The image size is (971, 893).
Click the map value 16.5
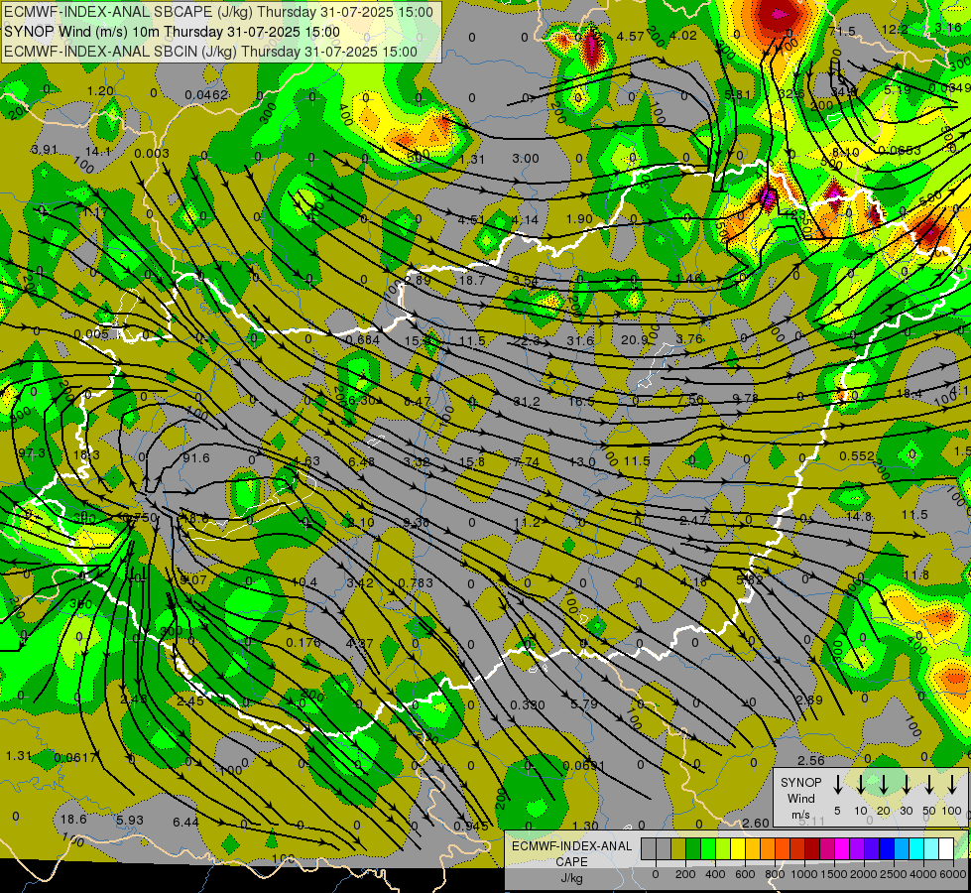pyautogui.click(x=581, y=402)
